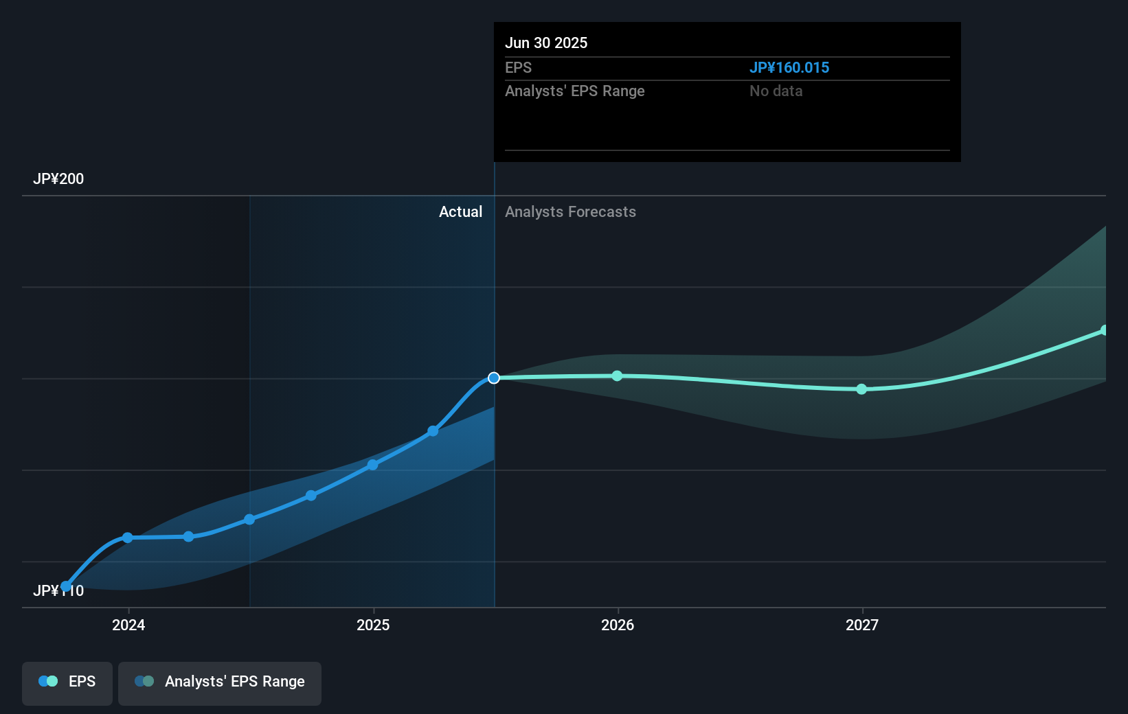Click the first EPS data point near JP¥110
1128x714 pixels.
coord(66,586)
